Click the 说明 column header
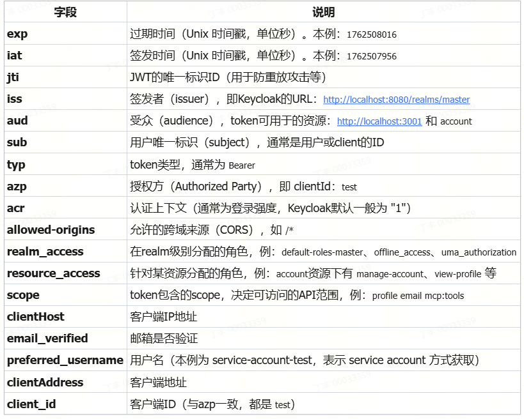This screenshot has width=524, height=419. (x=323, y=12)
